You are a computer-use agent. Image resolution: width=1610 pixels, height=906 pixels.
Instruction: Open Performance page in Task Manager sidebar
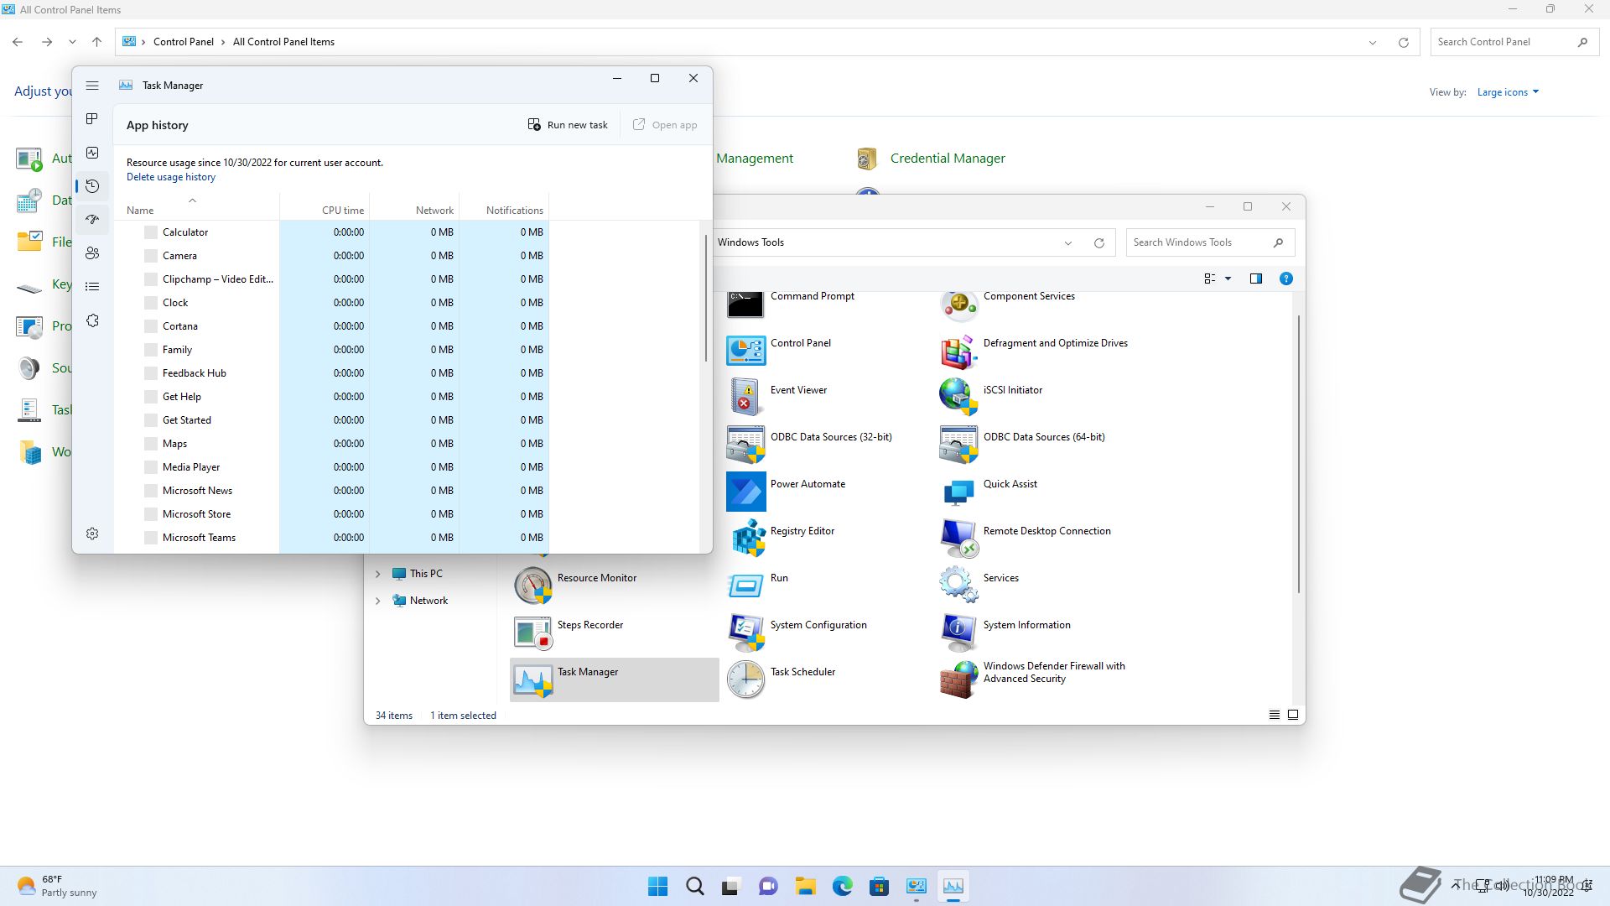point(92,153)
